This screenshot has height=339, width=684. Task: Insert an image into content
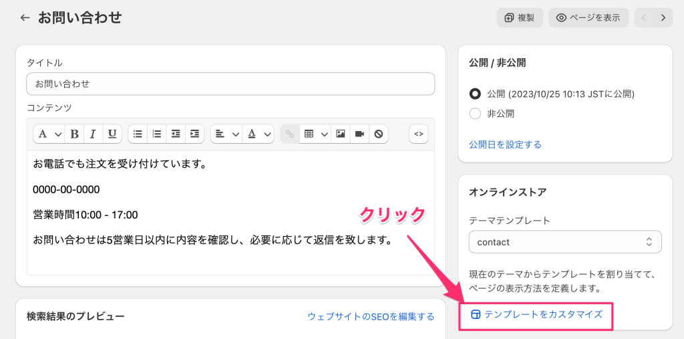(341, 134)
